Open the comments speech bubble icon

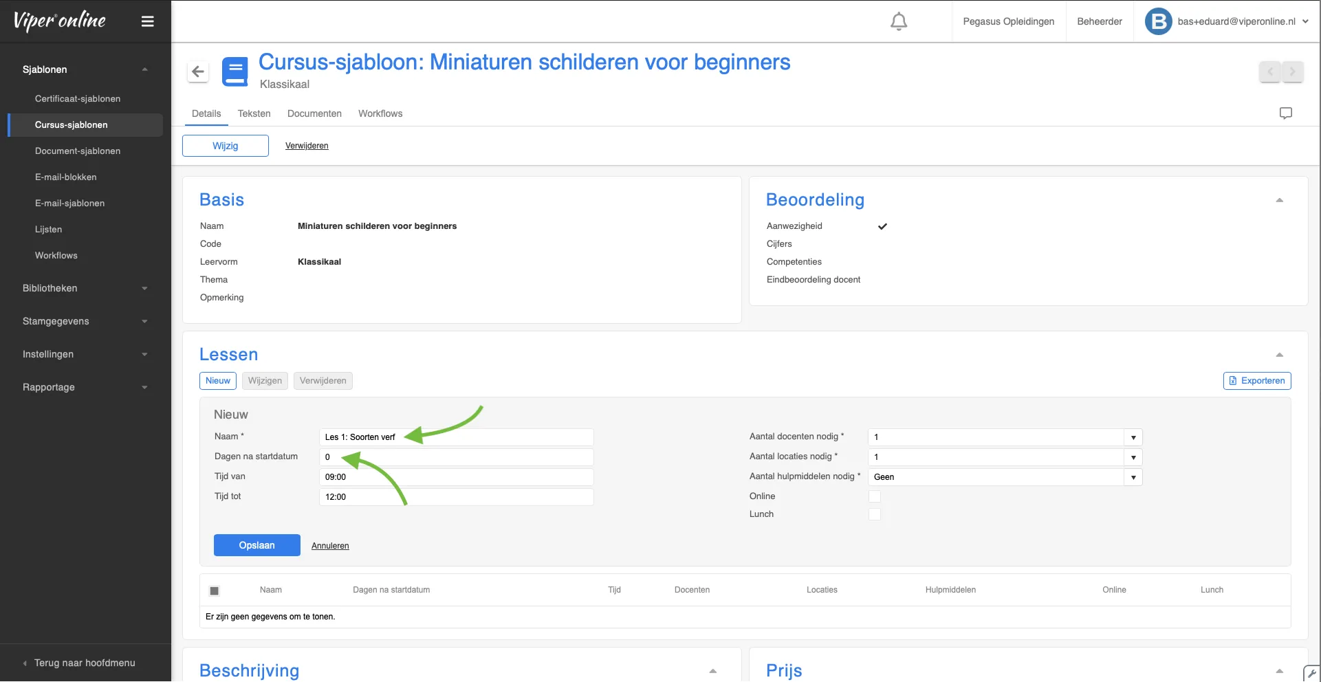[1285, 113]
